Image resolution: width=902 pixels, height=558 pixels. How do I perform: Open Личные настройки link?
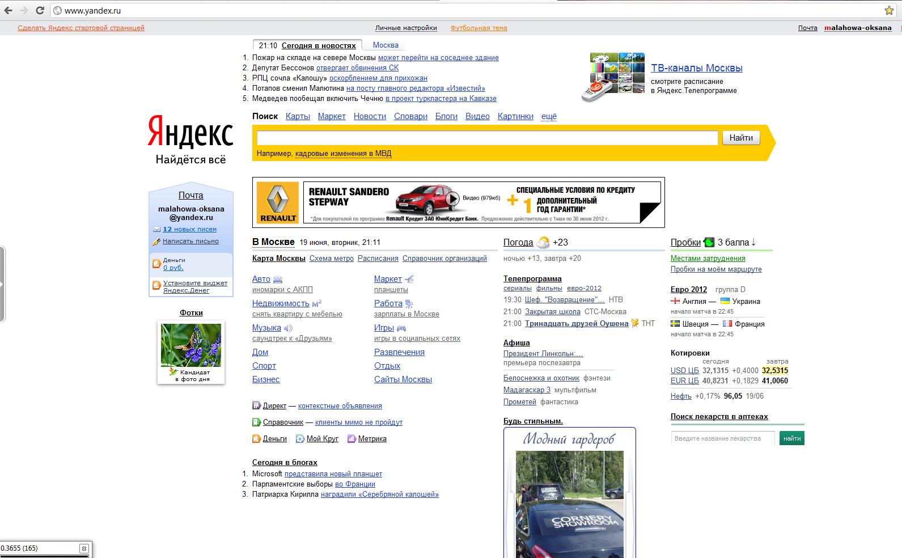point(406,28)
